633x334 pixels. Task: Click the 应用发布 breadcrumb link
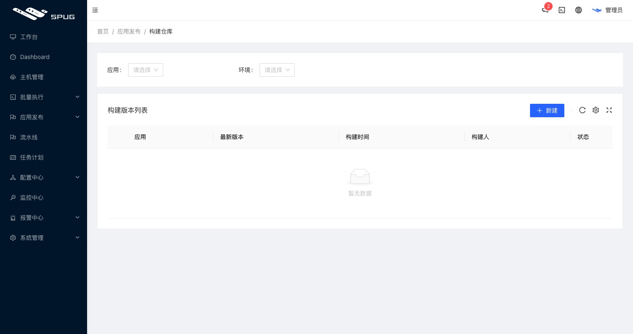(x=129, y=31)
